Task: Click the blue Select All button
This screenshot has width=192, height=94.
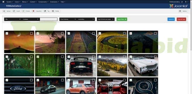Action: pos(171,19)
